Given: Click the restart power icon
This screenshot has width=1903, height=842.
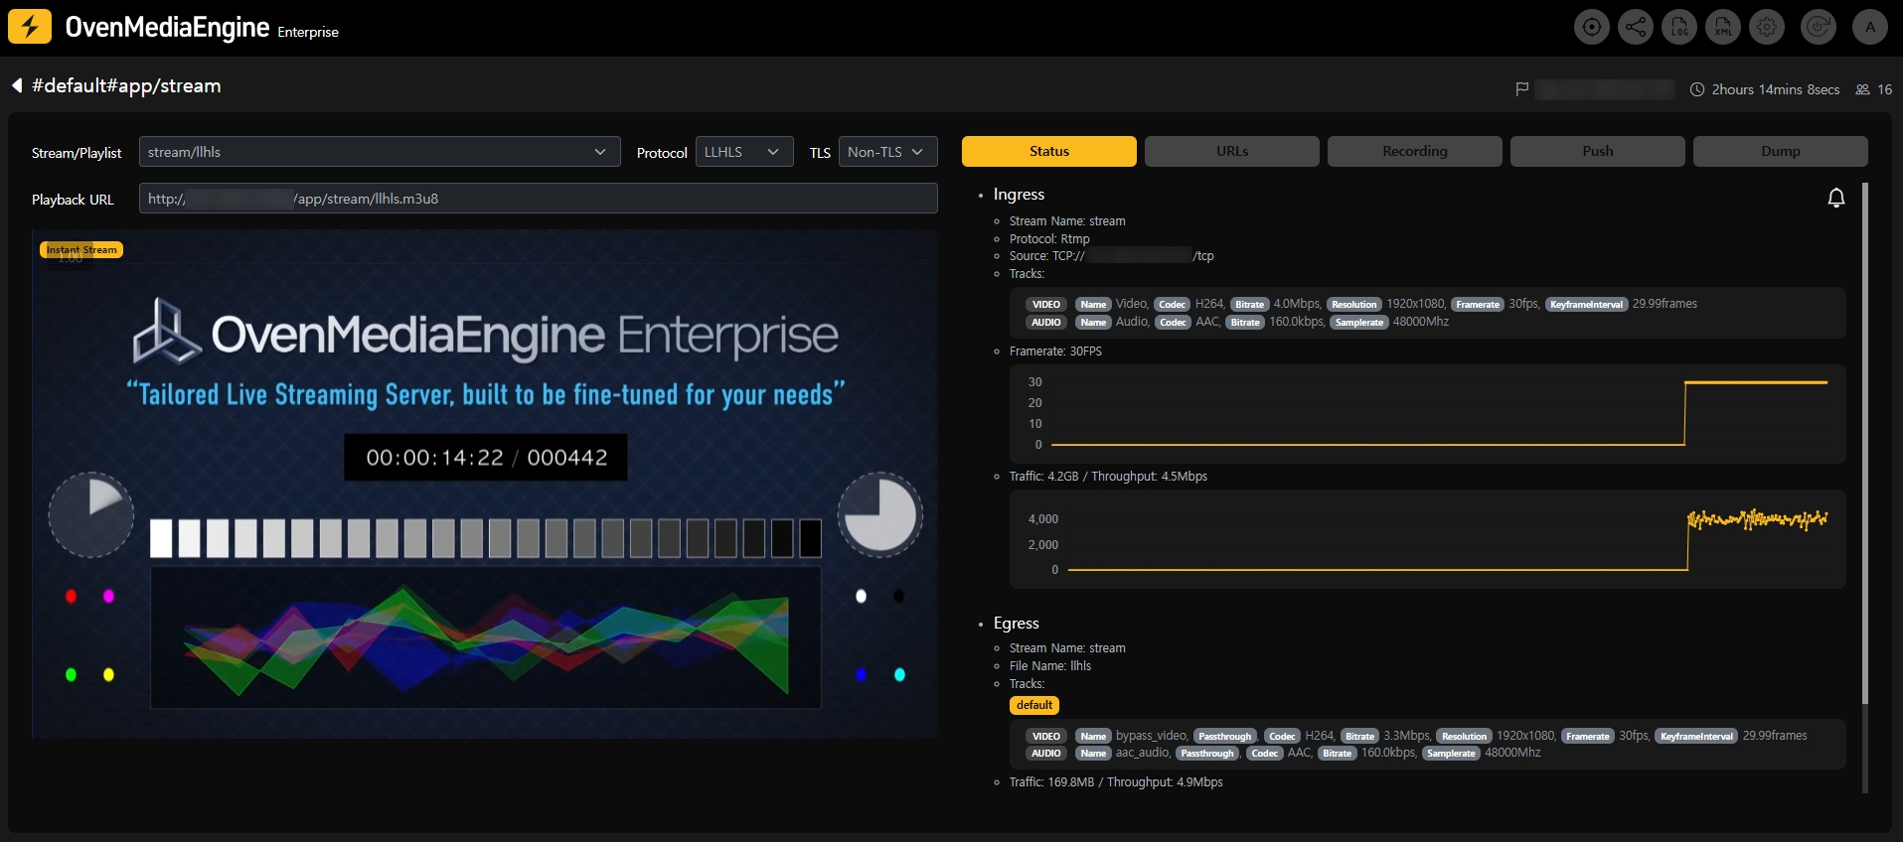Looking at the screenshot, I should [x=1819, y=27].
